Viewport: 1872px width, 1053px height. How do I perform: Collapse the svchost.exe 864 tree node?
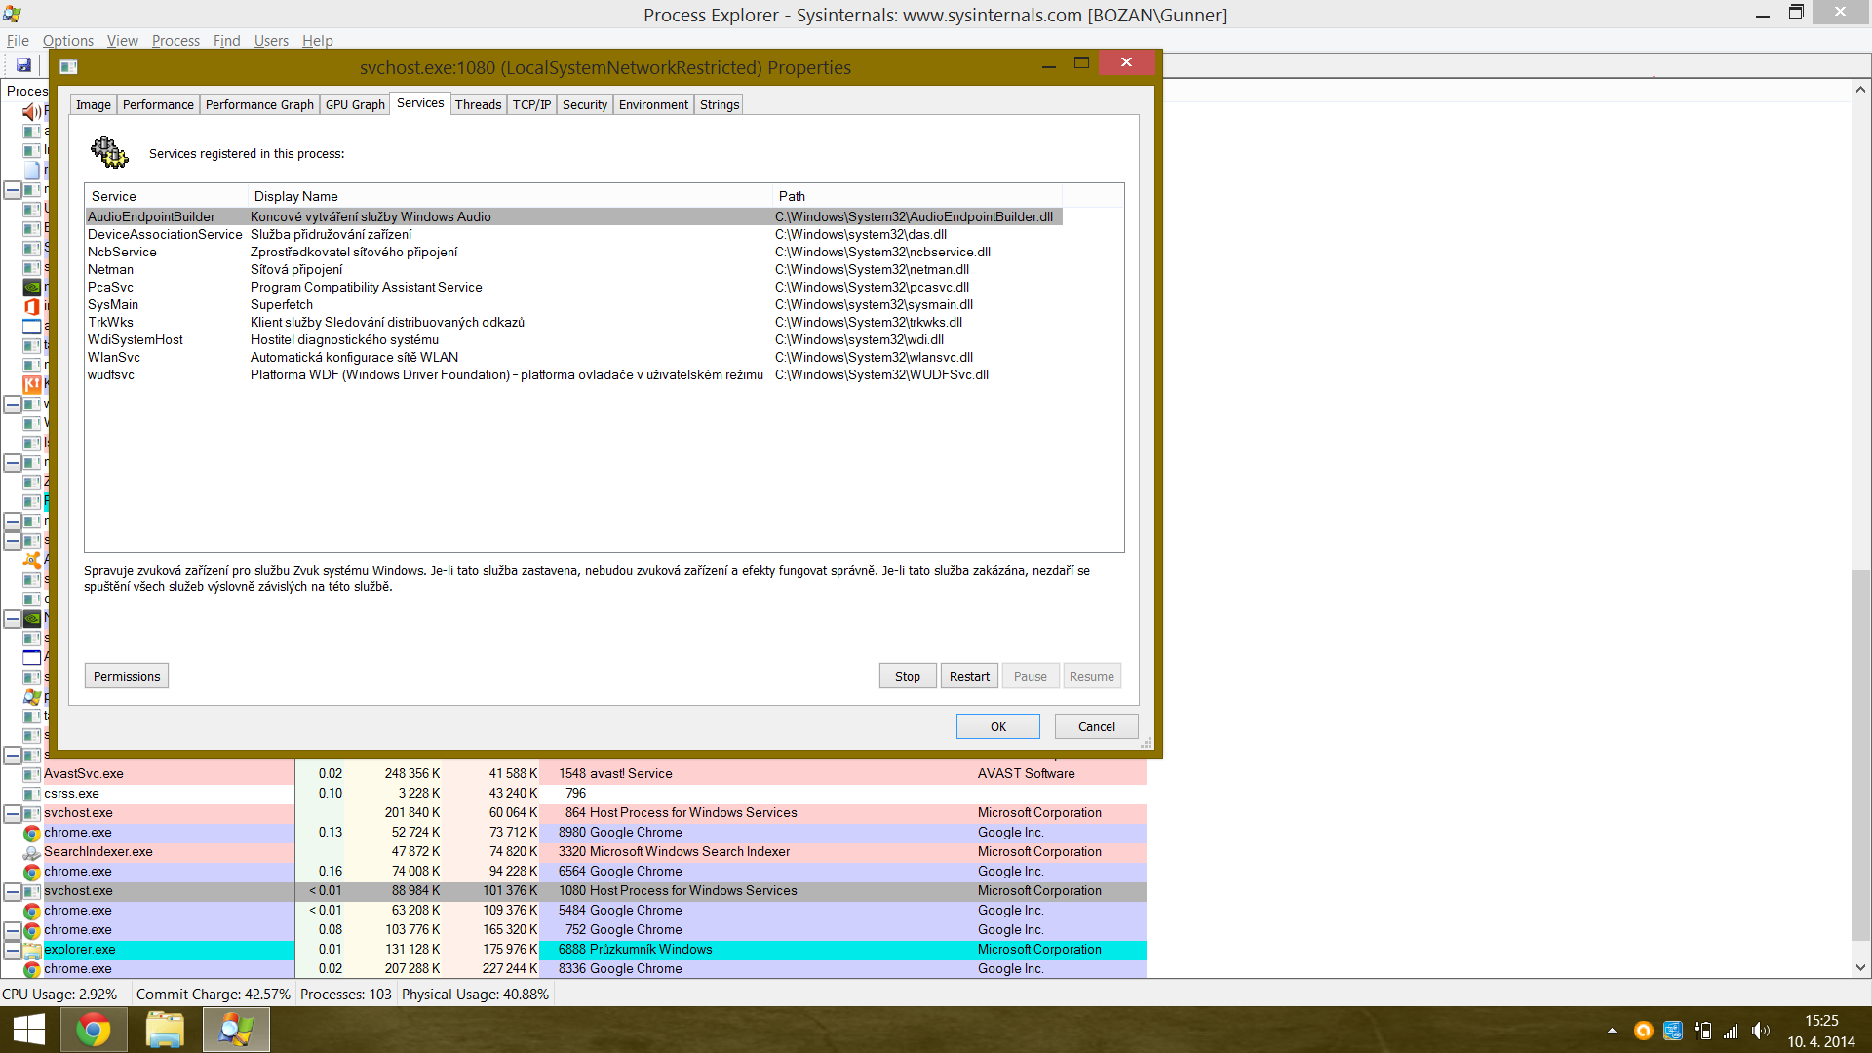pyautogui.click(x=13, y=813)
